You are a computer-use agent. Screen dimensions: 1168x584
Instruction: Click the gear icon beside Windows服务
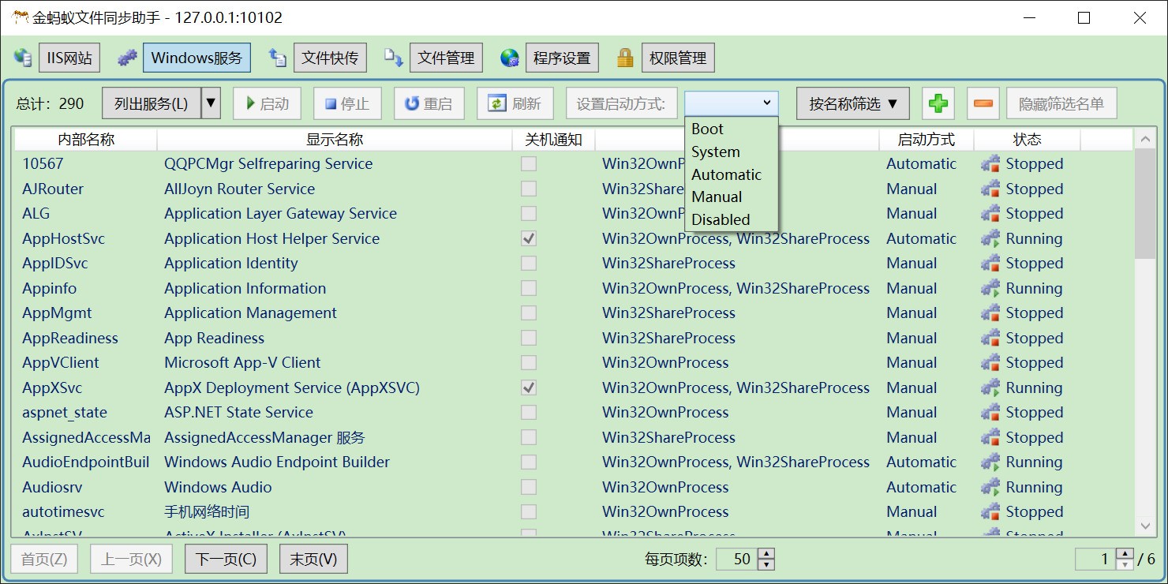click(127, 58)
